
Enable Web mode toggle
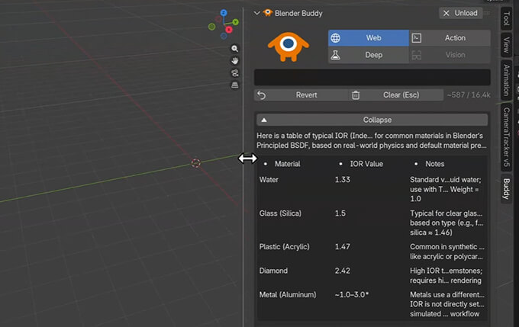[x=368, y=38]
